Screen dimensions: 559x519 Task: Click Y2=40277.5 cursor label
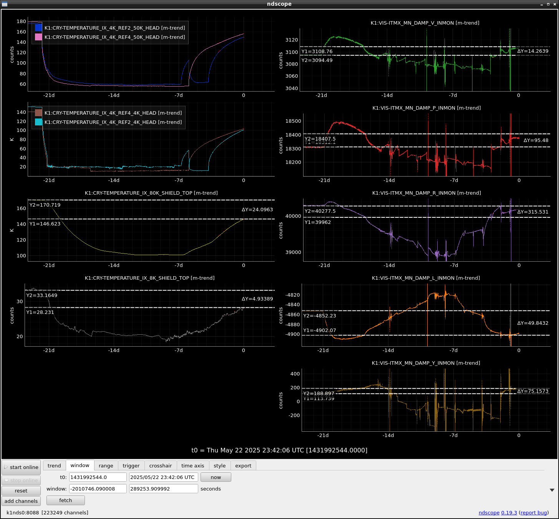pyautogui.click(x=320, y=211)
